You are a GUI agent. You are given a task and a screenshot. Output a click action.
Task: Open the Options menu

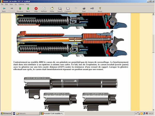(21, 4)
